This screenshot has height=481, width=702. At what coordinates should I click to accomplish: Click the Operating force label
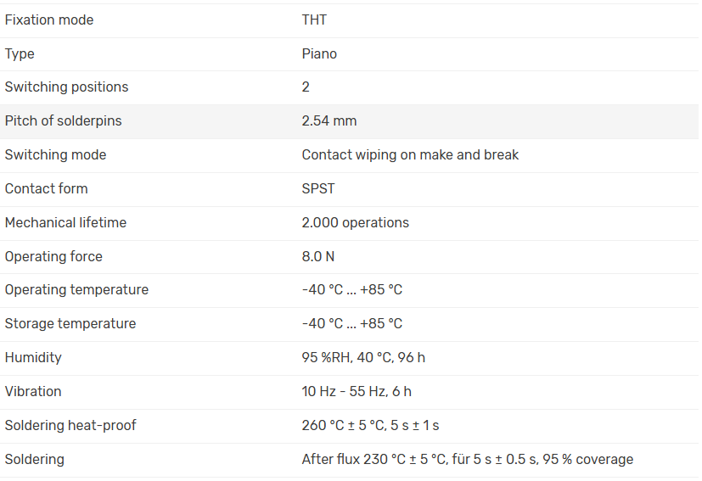pyautogui.click(x=53, y=256)
